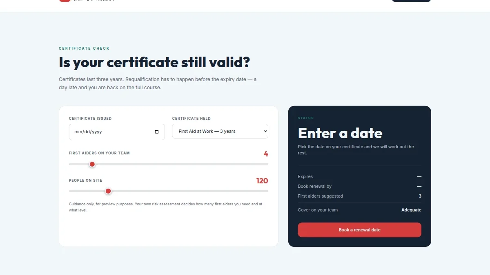Click the red 120 people on site value
Image resolution: width=490 pixels, height=275 pixels.
pyautogui.click(x=262, y=181)
